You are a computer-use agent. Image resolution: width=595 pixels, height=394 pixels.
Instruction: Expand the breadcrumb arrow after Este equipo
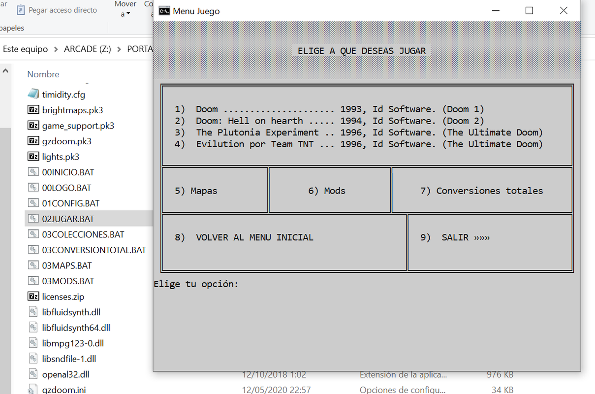coord(56,49)
